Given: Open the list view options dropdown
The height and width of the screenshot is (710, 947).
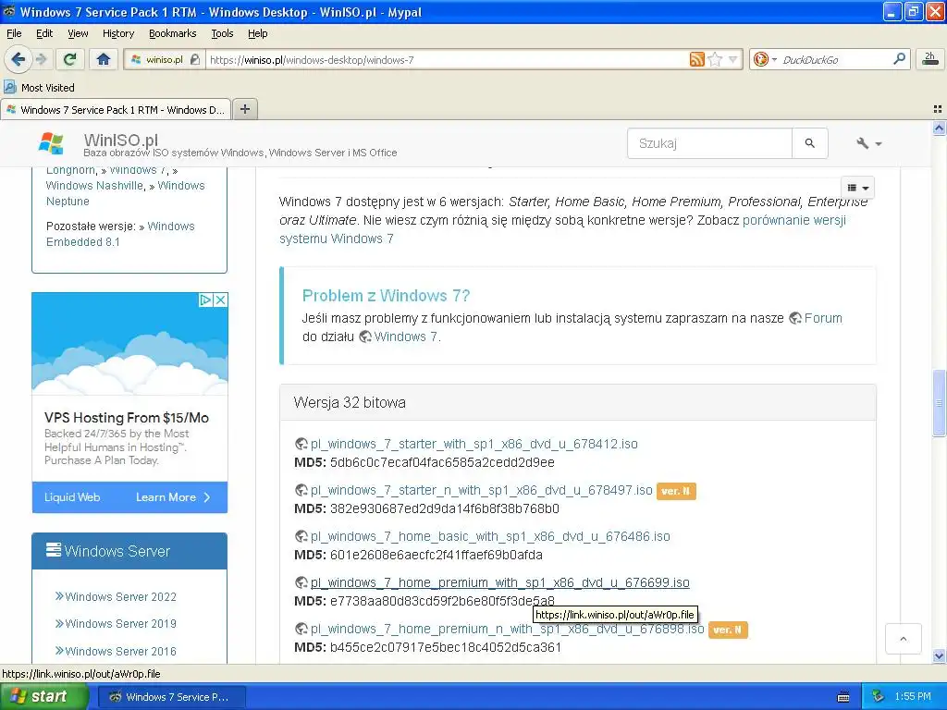Looking at the screenshot, I should click(x=857, y=188).
